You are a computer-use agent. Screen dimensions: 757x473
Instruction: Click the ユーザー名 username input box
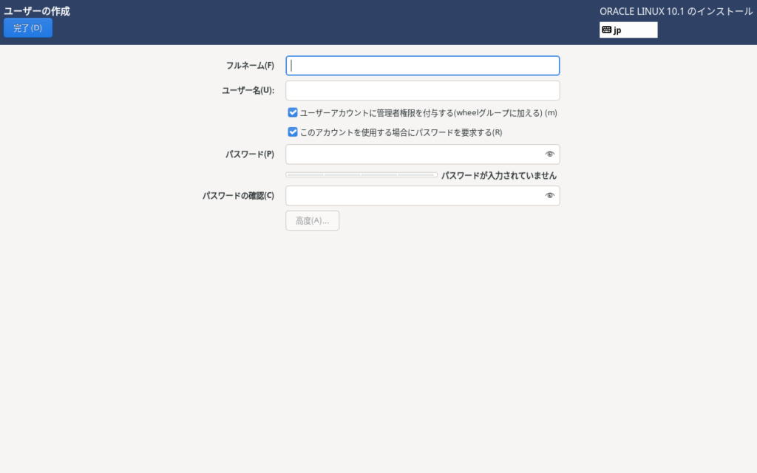click(422, 90)
